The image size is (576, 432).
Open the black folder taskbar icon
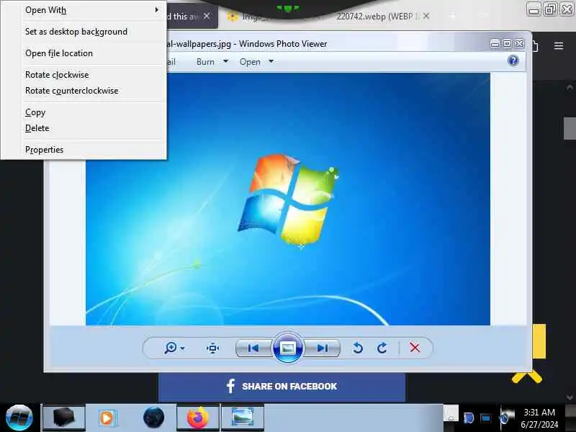click(64, 418)
